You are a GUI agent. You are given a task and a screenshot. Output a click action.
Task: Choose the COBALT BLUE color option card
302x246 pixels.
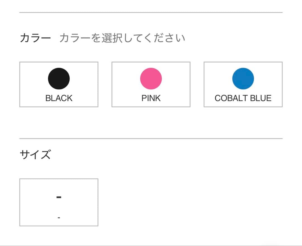[243, 84]
